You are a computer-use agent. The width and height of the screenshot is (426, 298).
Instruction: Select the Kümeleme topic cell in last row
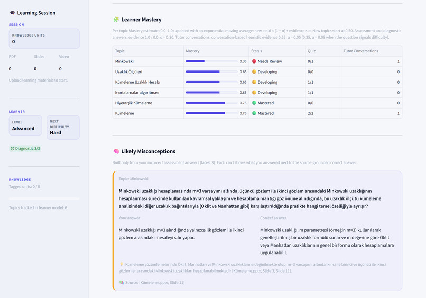coord(149,113)
